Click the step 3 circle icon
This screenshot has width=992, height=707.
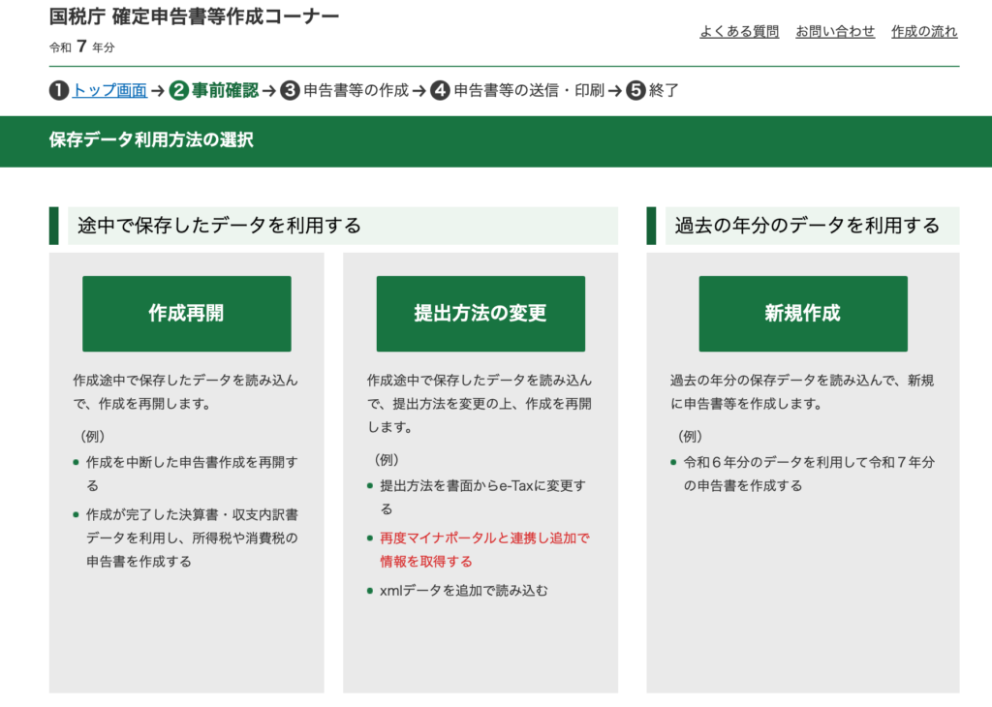(291, 91)
